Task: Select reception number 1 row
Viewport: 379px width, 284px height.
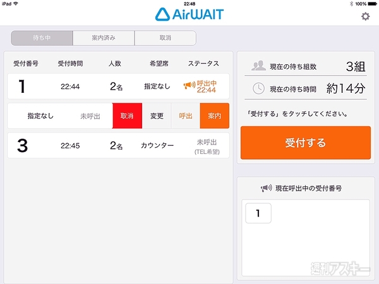Action: (x=119, y=86)
